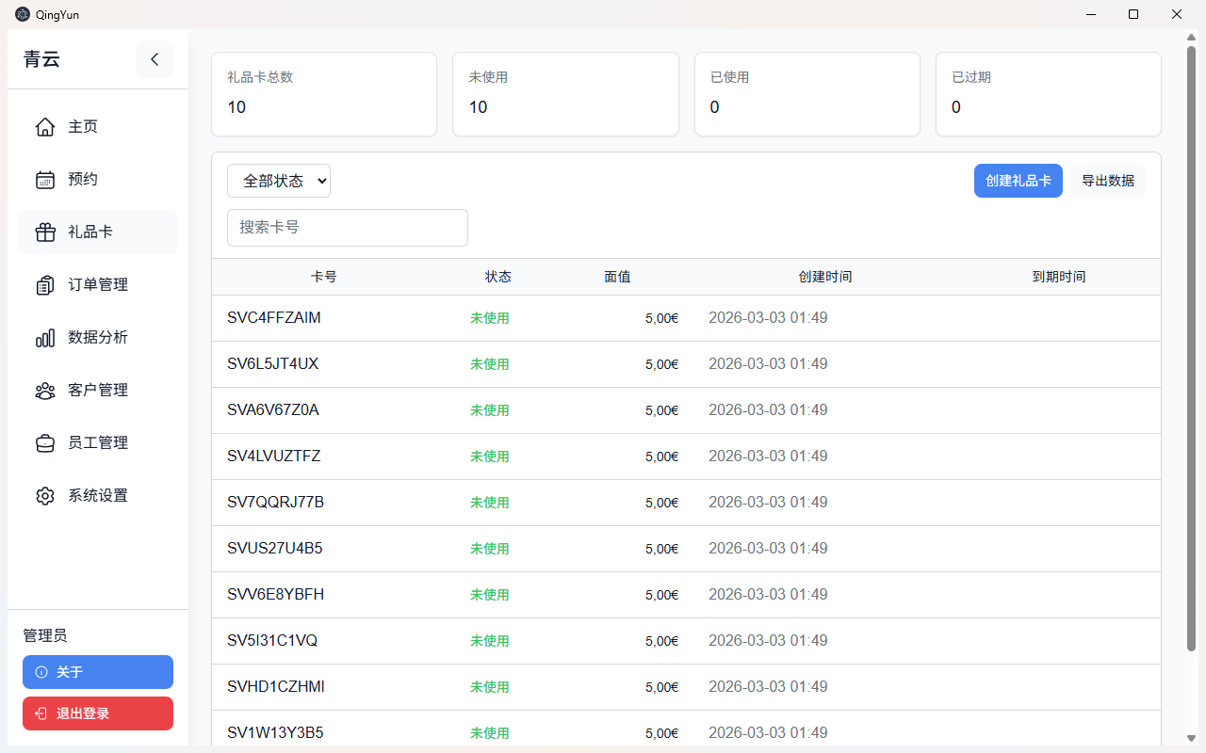Select card number SVUS27U4B5

[275, 549]
